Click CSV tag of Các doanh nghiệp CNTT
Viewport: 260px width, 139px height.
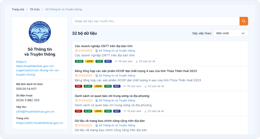(x=99, y=61)
